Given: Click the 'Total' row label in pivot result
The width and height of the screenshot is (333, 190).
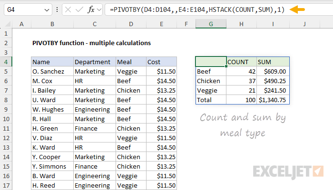Looking at the screenshot, I should pyautogui.click(x=211, y=100).
